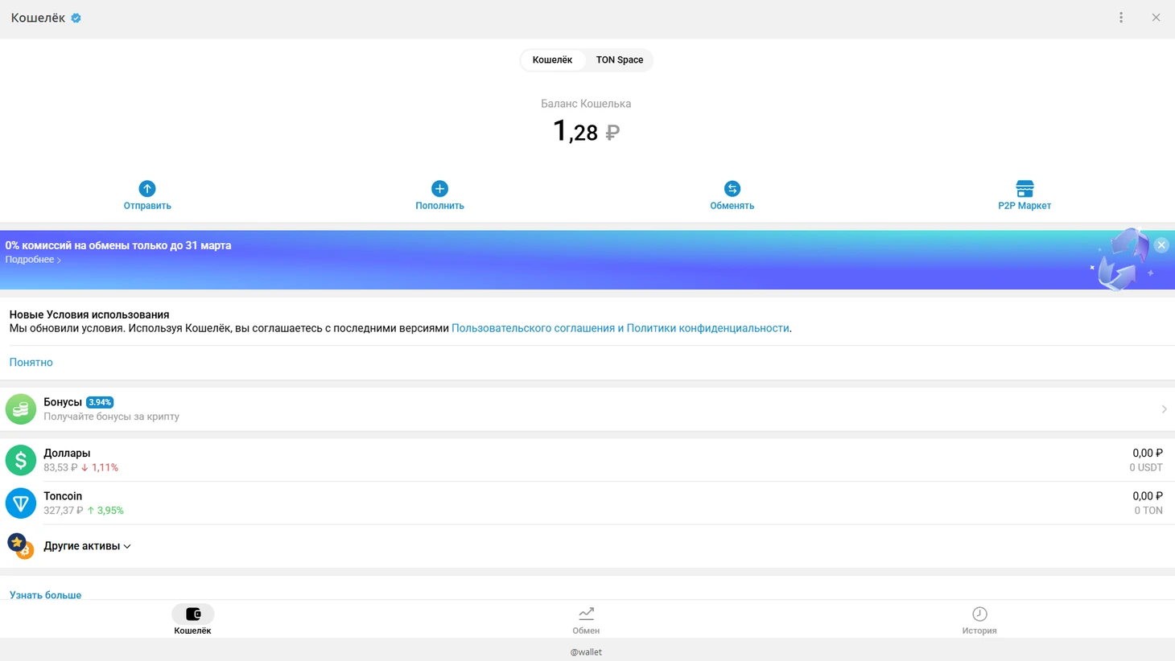Click the dollar rate 83,53 ₽
The height and width of the screenshot is (661, 1175).
(60, 468)
